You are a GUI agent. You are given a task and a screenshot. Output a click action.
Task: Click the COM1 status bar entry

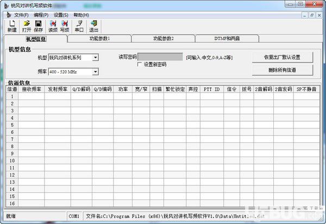tap(74, 216)
